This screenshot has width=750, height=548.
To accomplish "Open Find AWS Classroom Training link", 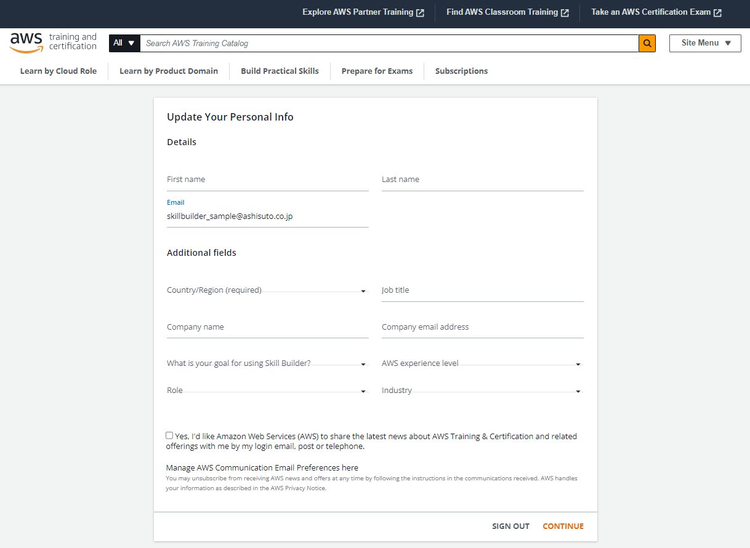I will pos(507,12).
